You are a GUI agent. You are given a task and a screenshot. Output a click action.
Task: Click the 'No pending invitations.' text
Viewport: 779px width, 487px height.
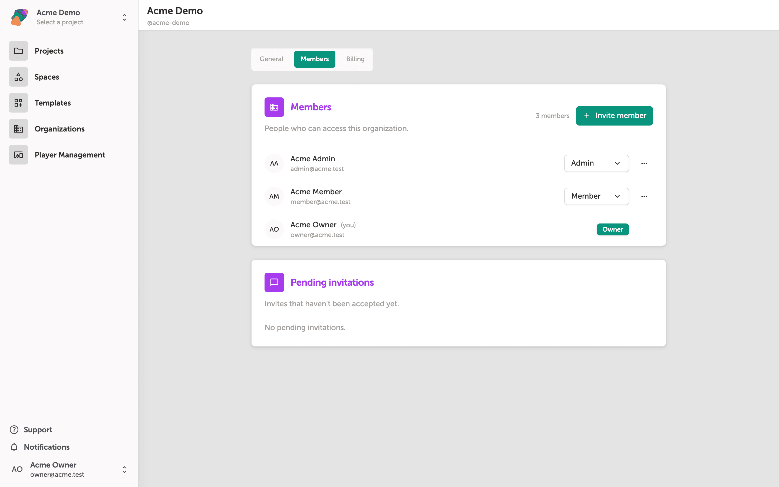(x=305, y=328)
